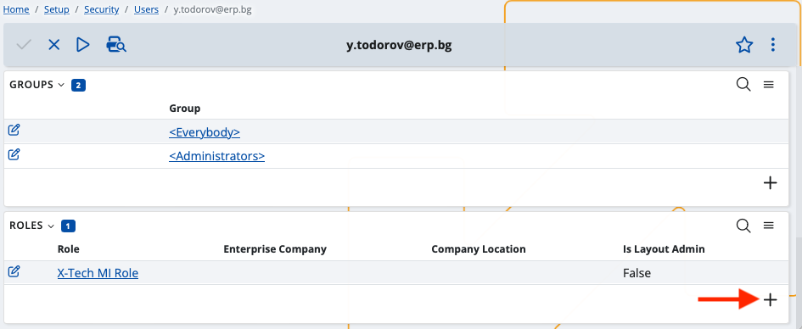Click the Is Layout Admin column header

pos(664,249)
